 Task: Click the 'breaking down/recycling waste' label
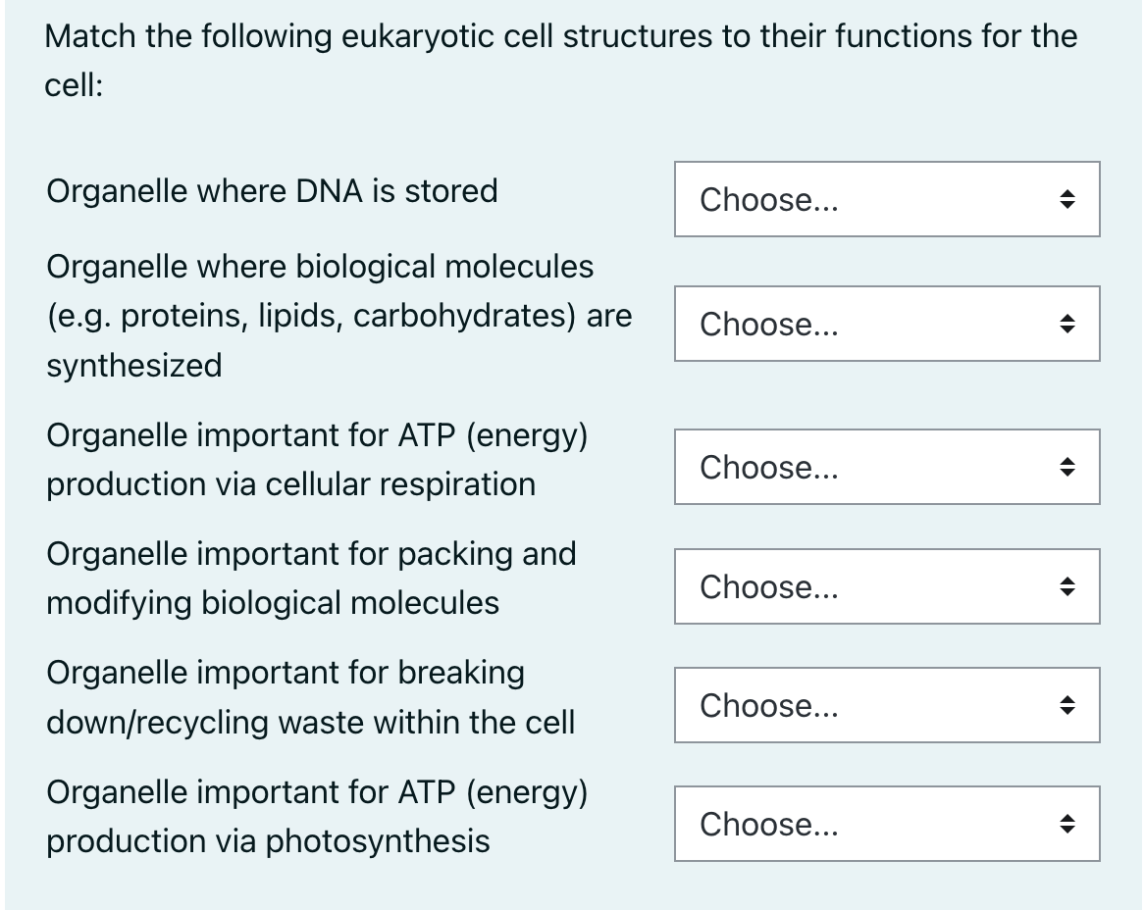click(311, 697)
